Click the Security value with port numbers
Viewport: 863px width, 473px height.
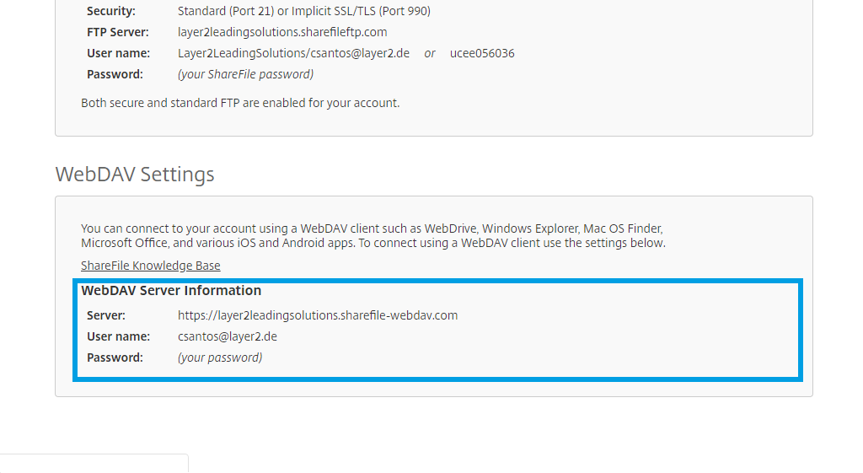[304, 11]
